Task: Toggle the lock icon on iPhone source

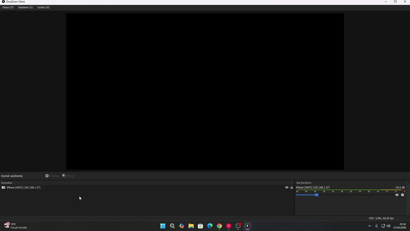Action: tap(291, 187)
